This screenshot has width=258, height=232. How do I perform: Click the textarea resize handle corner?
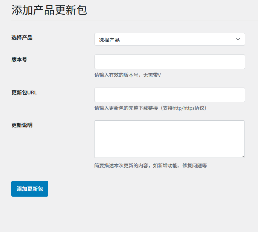(x=242, y=155)
